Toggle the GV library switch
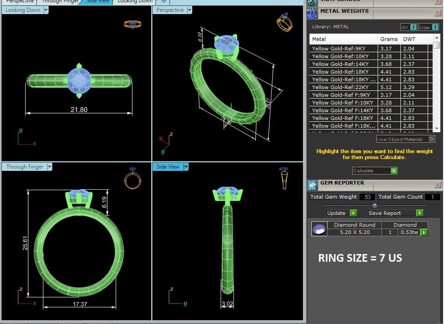 click(408, 27)
